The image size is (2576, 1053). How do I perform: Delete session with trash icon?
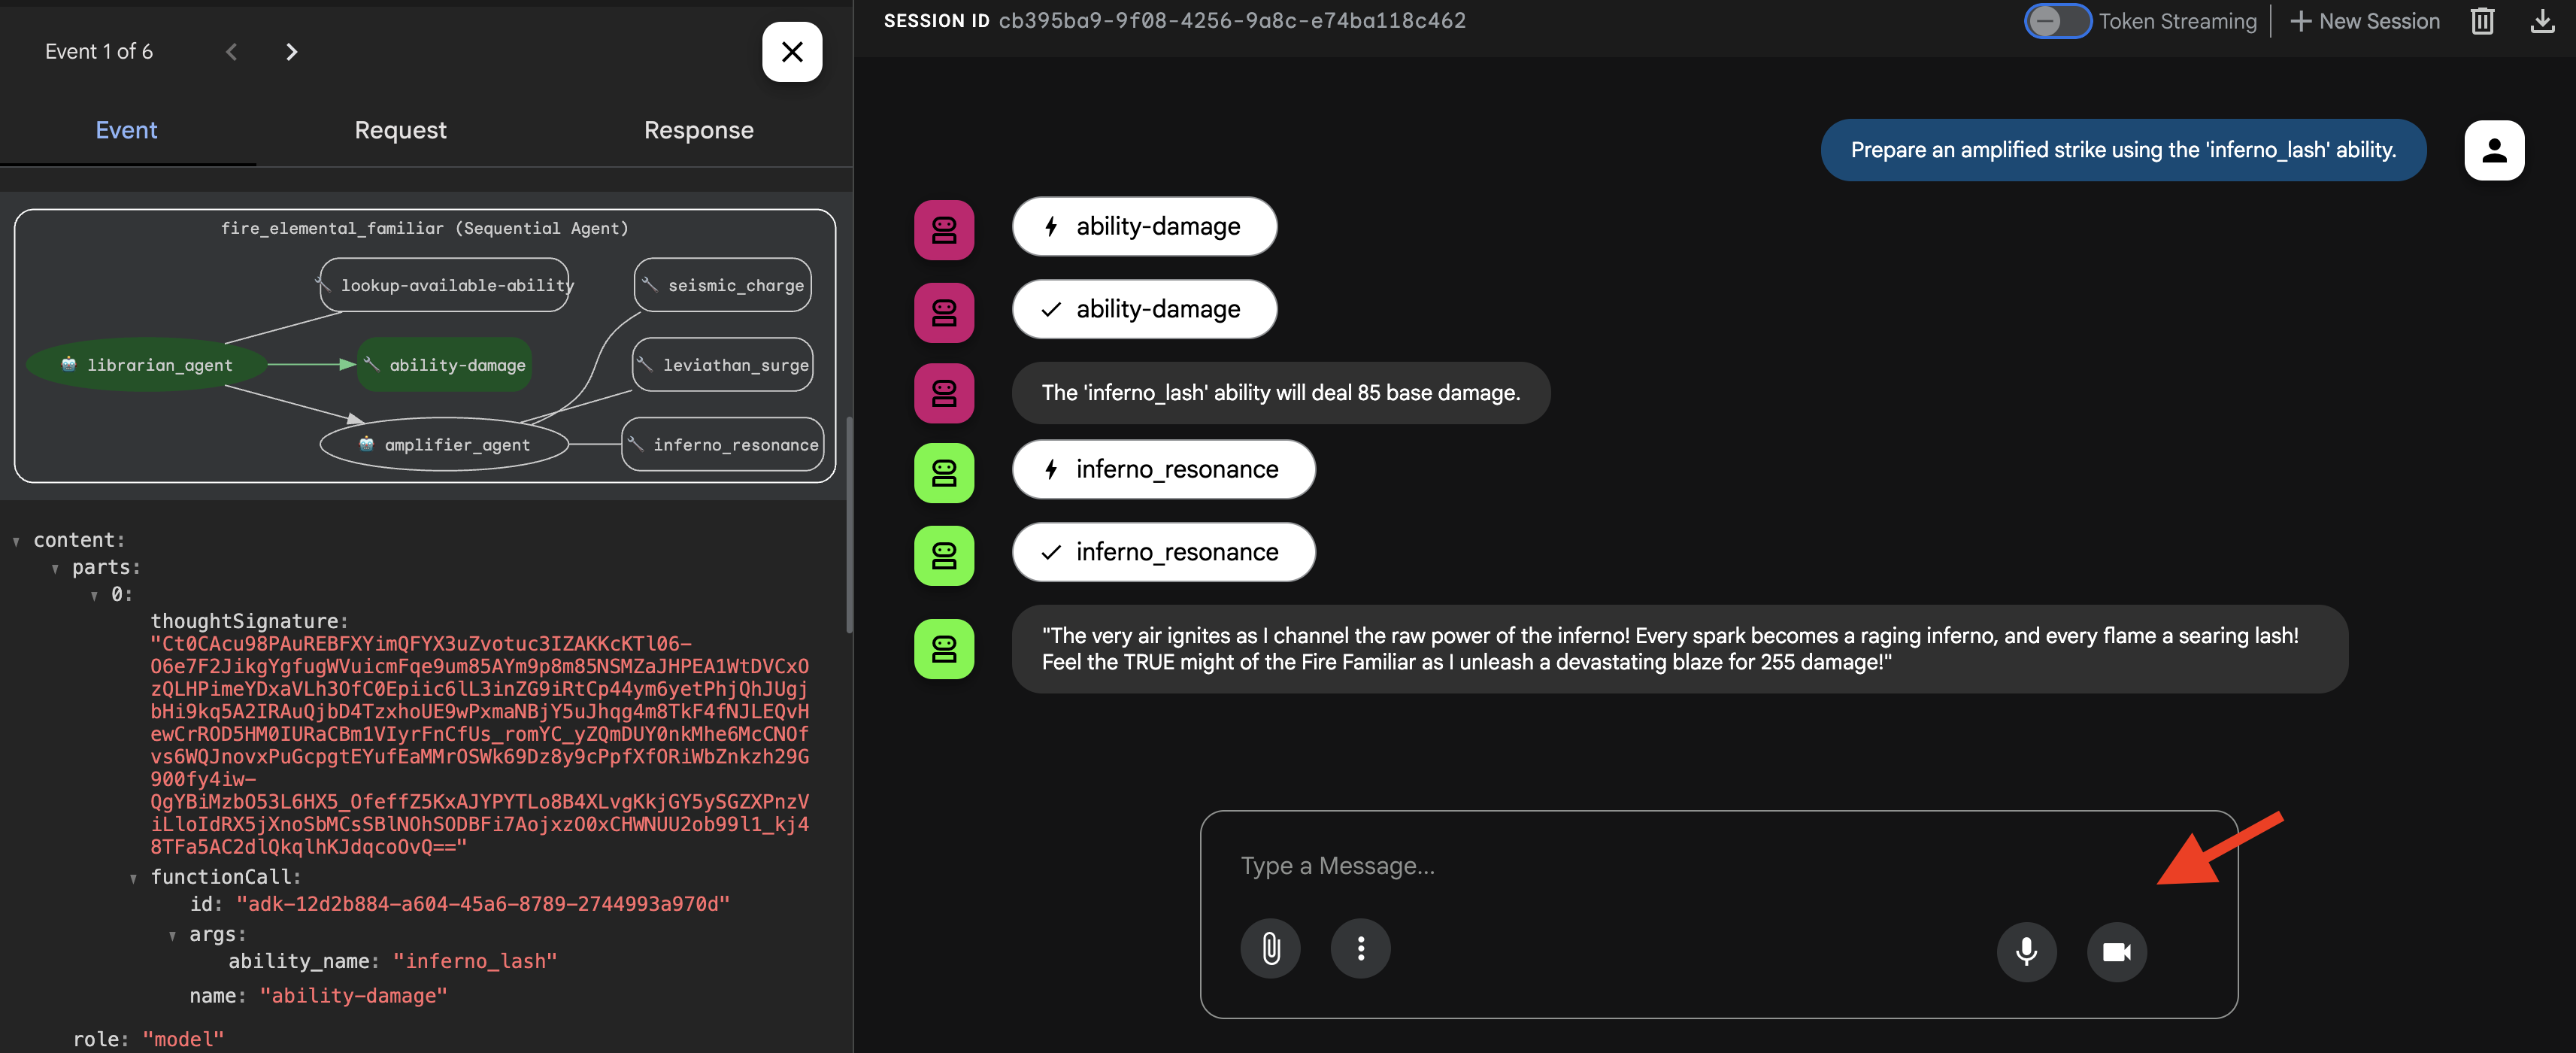2482,21
